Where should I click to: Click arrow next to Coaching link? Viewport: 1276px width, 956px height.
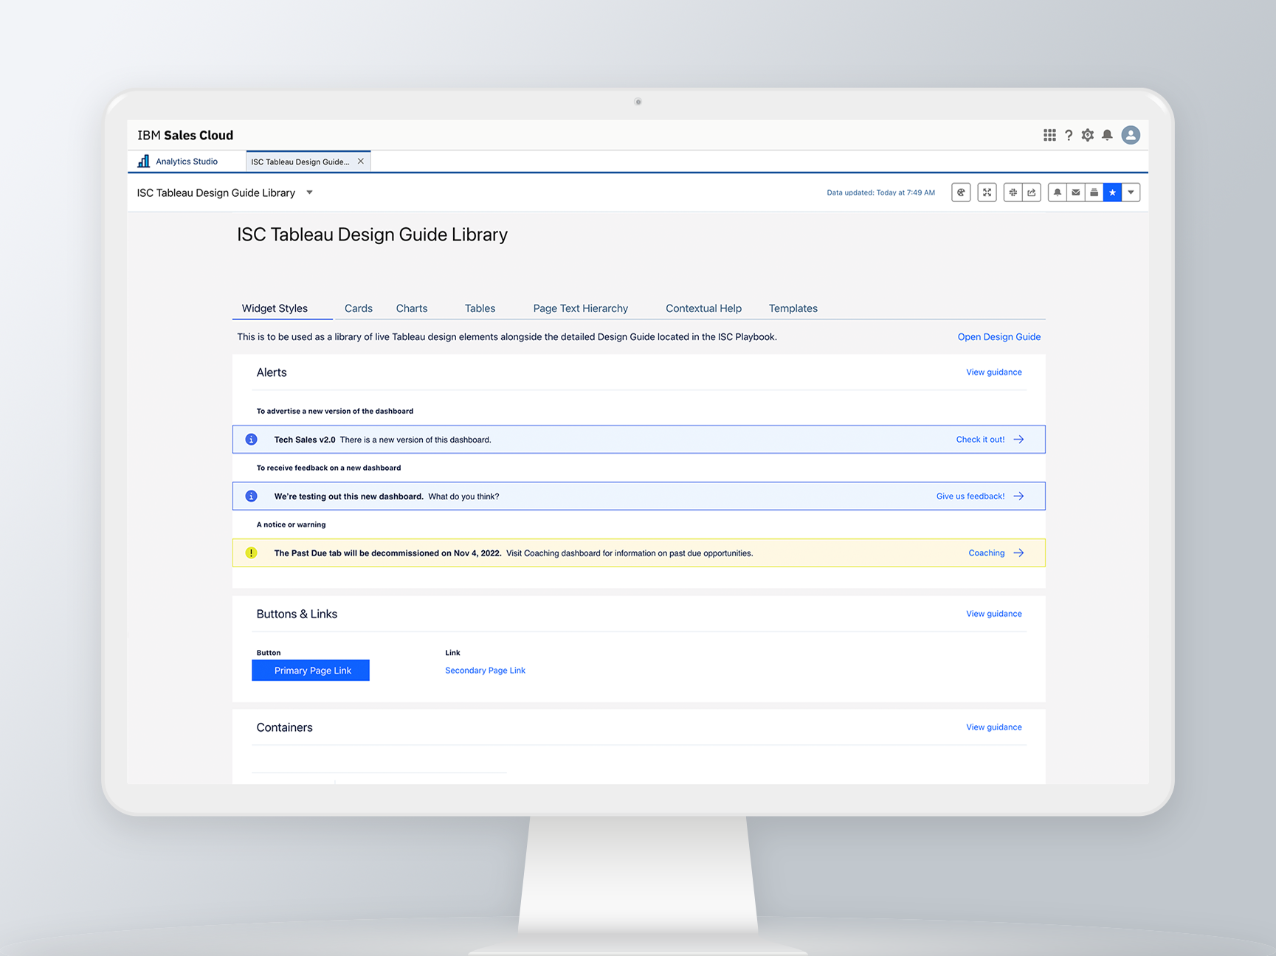1018,553
